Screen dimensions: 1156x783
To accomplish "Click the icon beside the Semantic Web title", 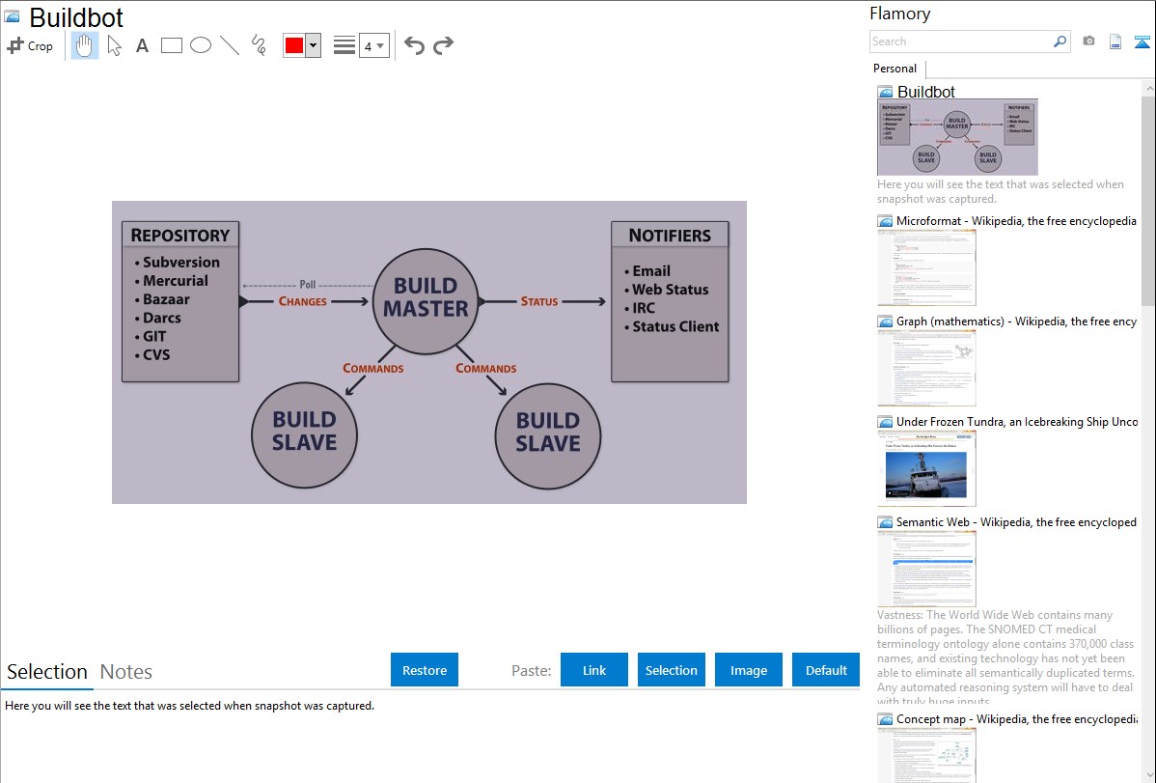I will pyautogui.click(x=885, y=522).
